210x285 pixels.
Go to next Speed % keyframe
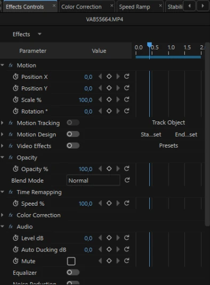(x=118, y=203)
